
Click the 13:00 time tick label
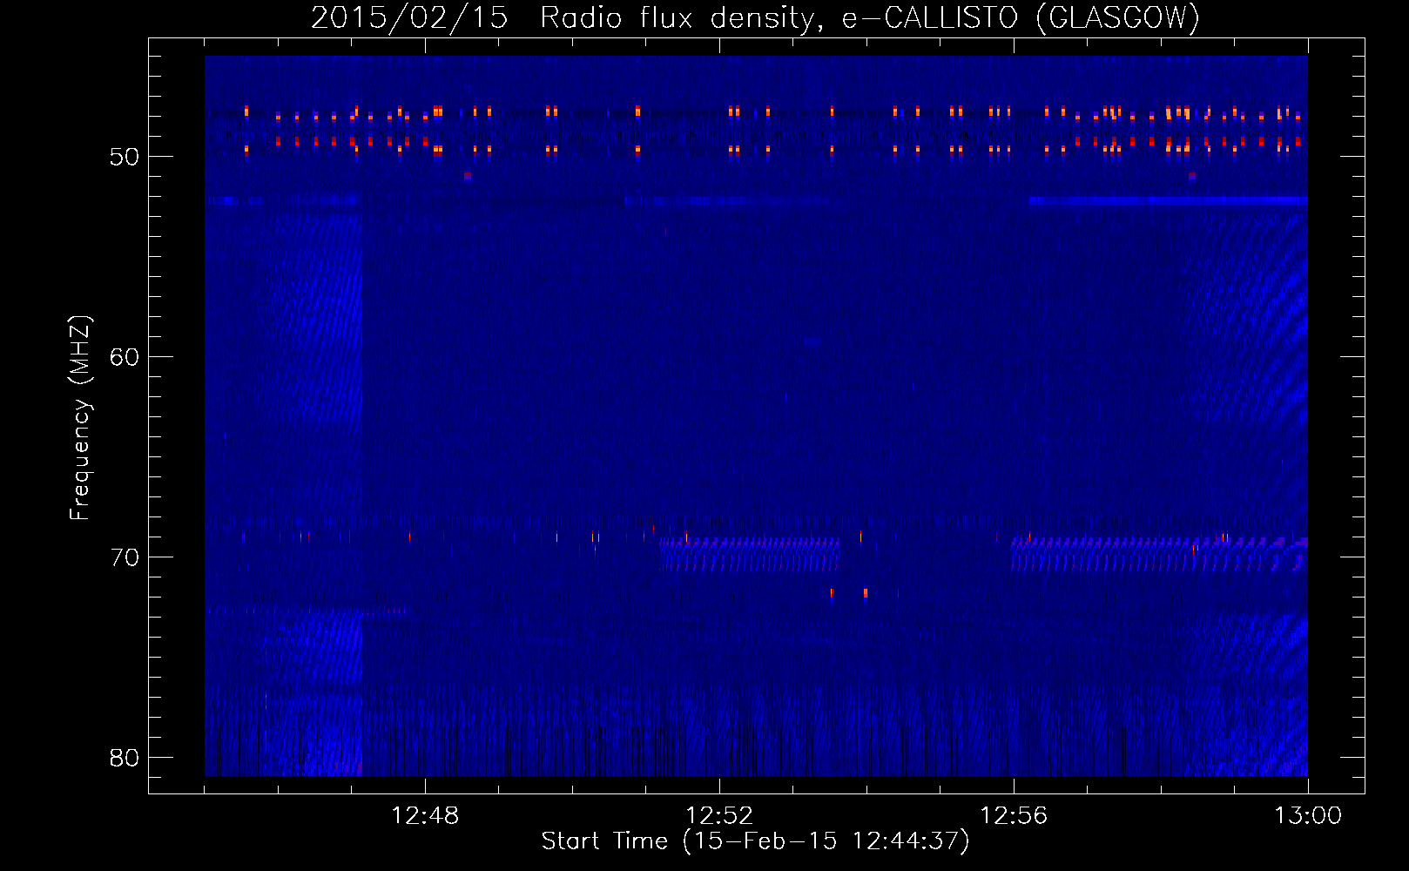(1308, 816)
